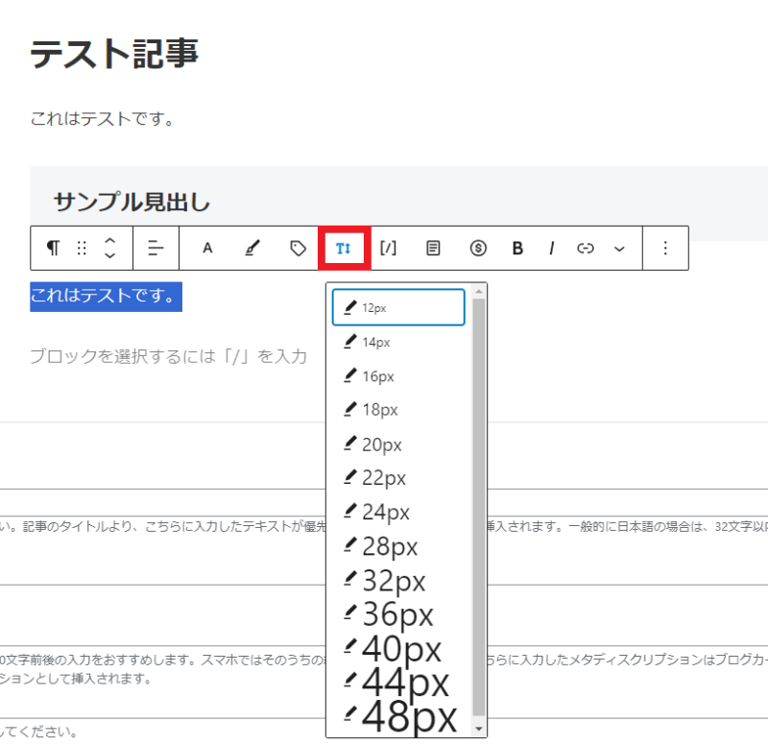768x745 pixels.
Task: Select the paragraph block type icon
Action: click(x=53, y=248)
